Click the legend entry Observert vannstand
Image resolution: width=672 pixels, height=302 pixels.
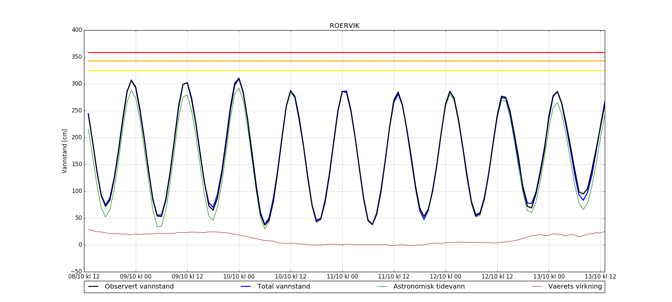(139, 287)
